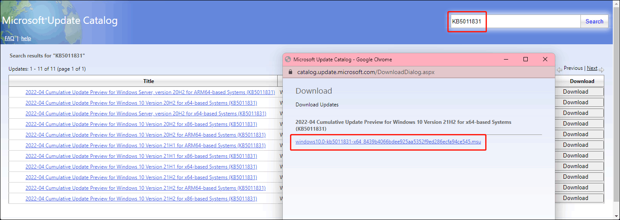Image resolution: width=620 pixels, height=220 pixels.
Task: Download the Windows Server 20H2 ARM64 update
Action: (x=579, y=91)
